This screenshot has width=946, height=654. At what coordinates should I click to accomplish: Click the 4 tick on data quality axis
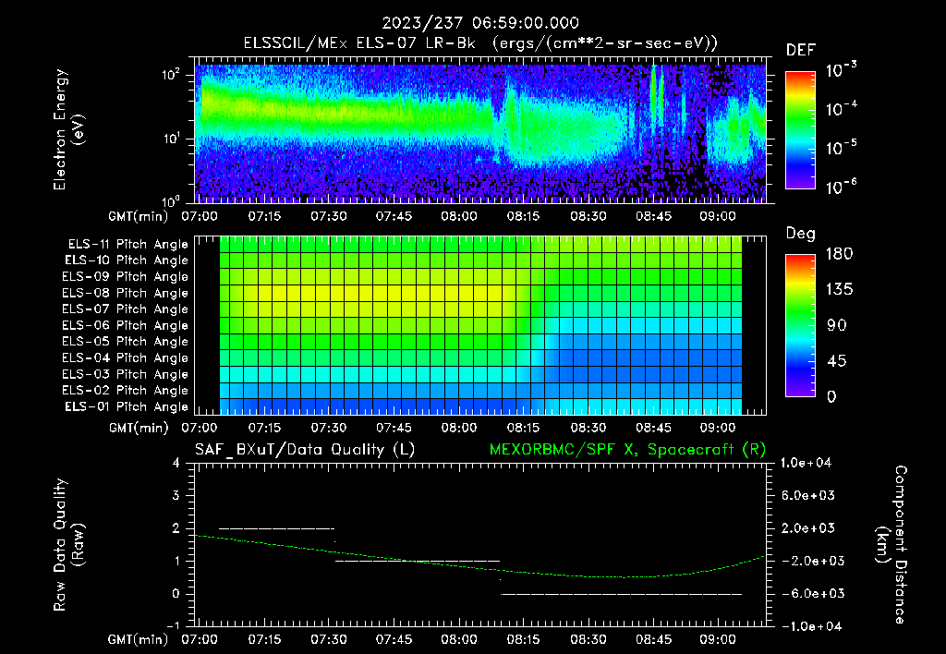176,463
